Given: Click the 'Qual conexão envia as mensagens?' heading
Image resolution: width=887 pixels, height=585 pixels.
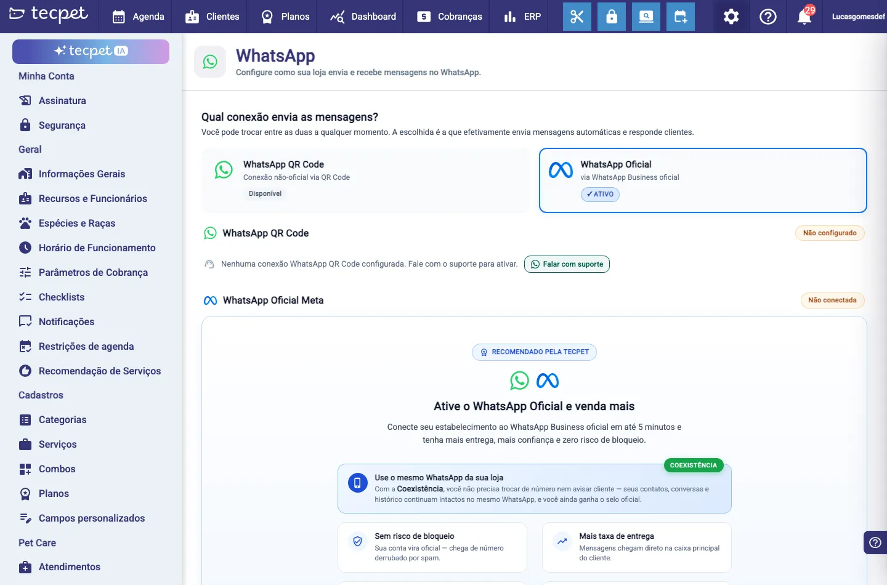Looking at the screenshot, I should pyautogui.click(x=290, y=117).
